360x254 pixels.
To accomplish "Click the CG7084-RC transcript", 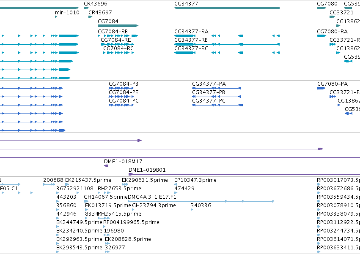I will [119, 53].
